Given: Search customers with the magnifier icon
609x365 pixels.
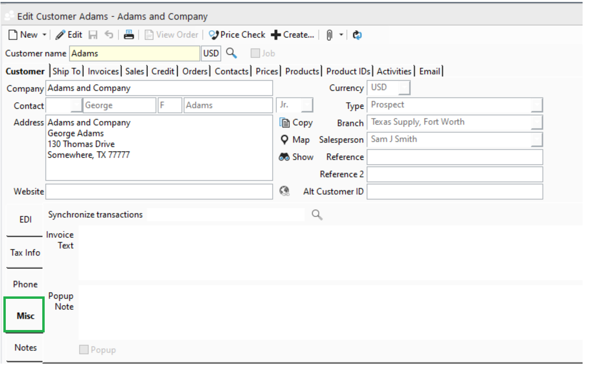Looking at the screenshot, I should point(231,53).
